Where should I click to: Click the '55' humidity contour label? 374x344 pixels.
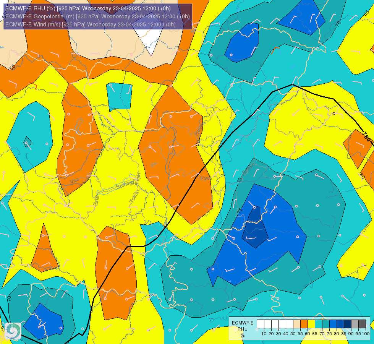[12, 67]
